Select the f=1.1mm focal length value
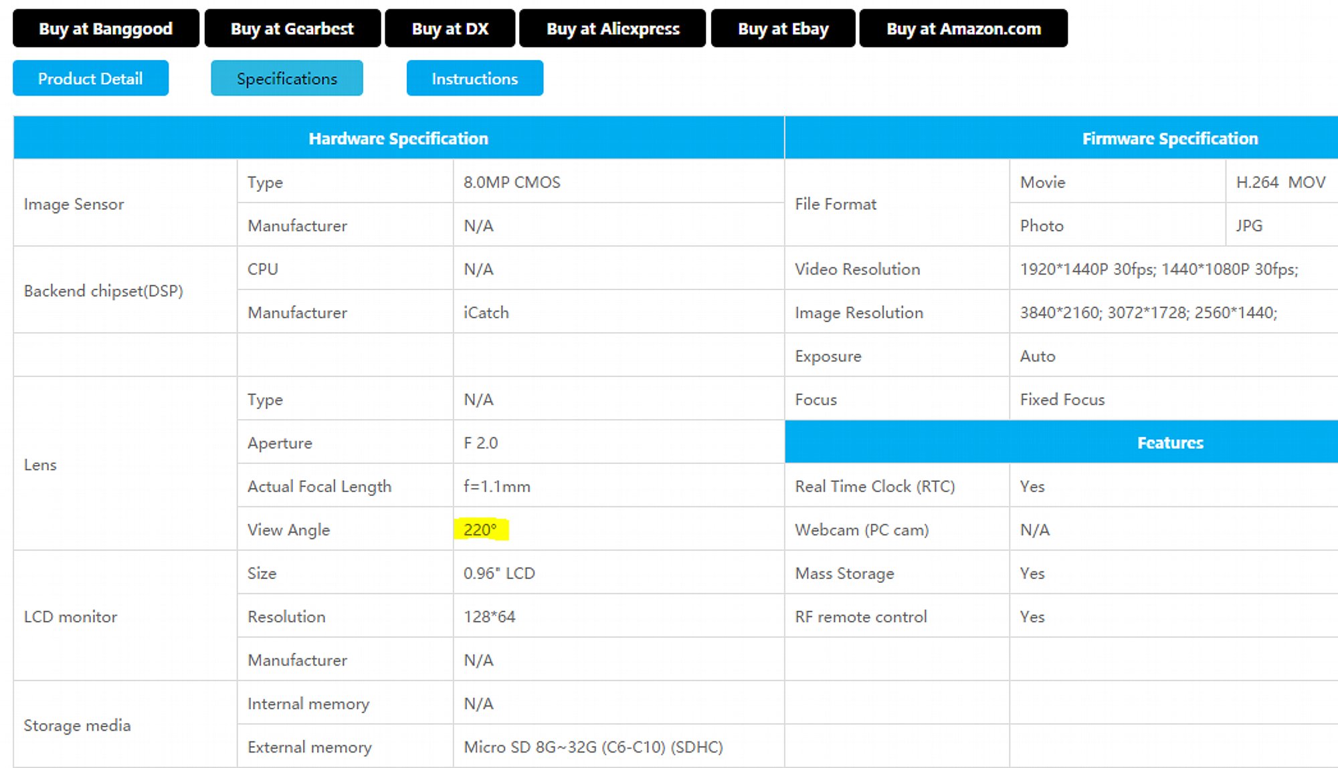1338x768 pixels. [496, 486]
